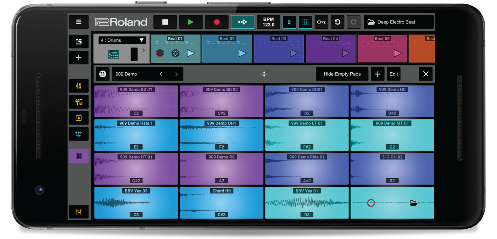Click the redo arrow icon

[x=354, y=22]
